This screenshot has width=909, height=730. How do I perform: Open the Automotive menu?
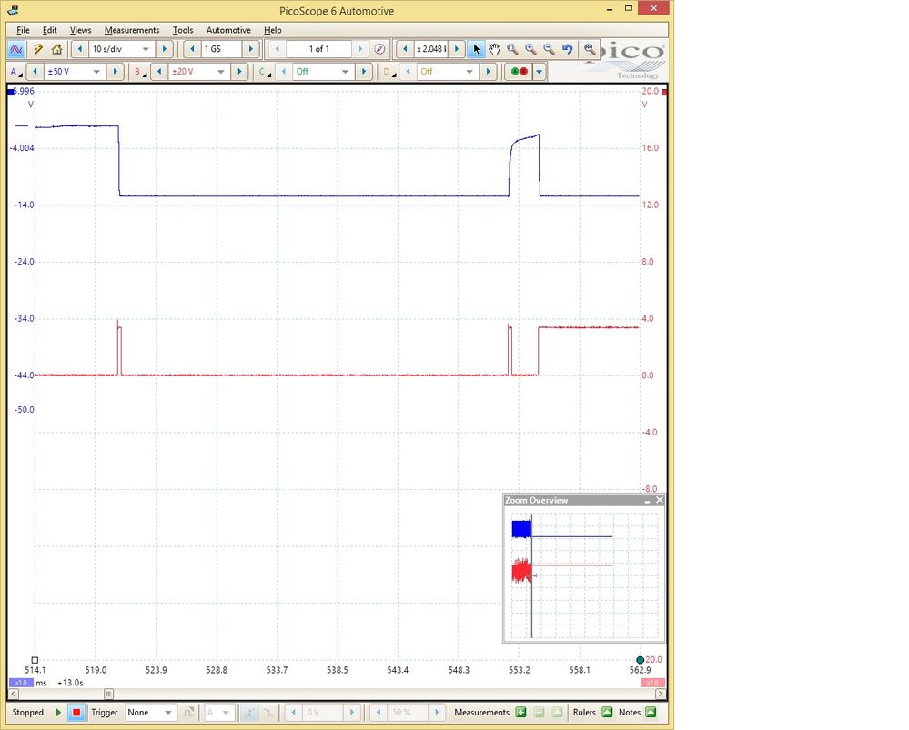pyautogui.click(x=228, y=30)
